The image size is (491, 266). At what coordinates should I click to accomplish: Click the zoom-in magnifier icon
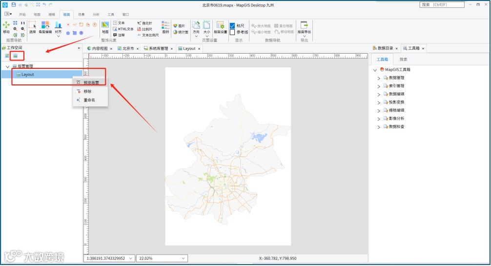coord(15,29)
